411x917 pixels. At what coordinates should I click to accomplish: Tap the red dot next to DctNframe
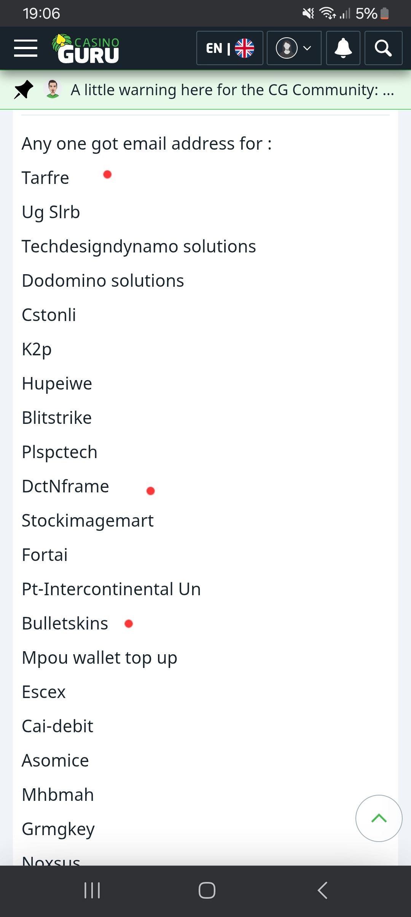(151, 491)
